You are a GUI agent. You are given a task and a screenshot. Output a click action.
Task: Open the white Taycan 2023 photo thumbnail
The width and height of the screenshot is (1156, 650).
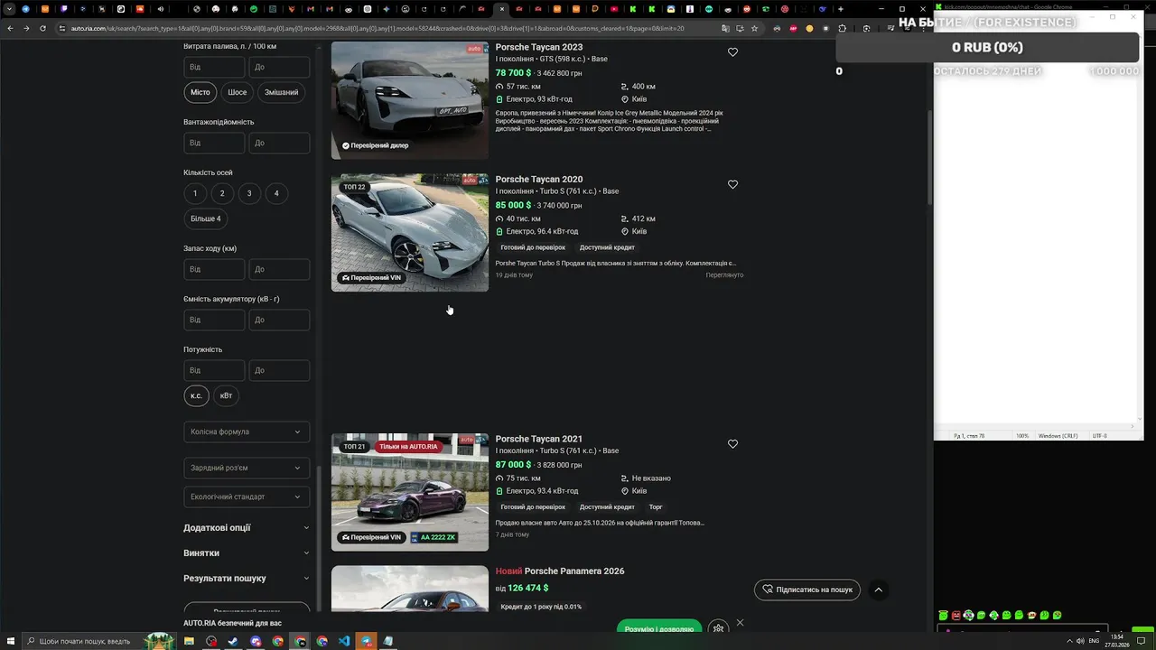pyautogui.click(x=410, y=100)
